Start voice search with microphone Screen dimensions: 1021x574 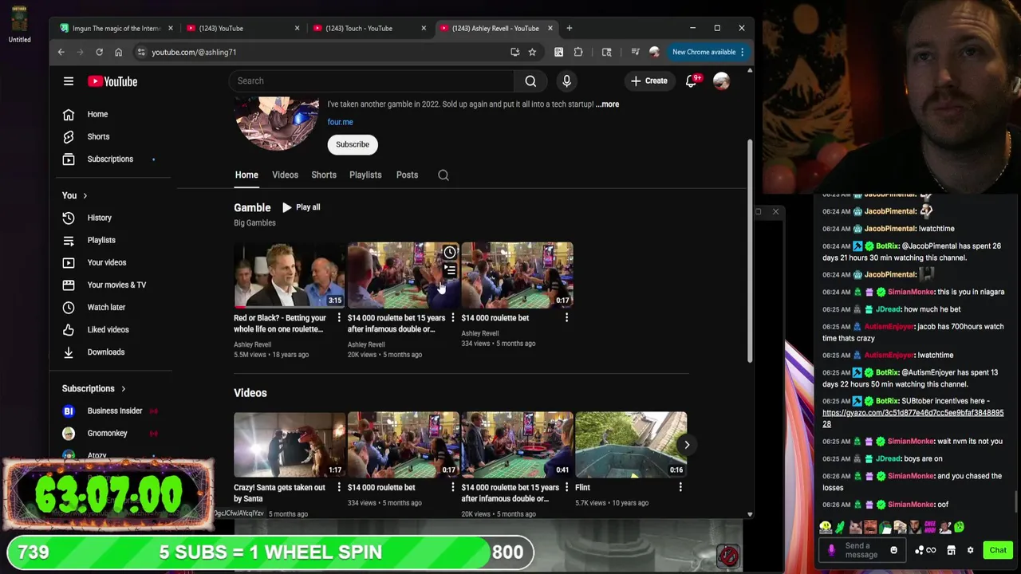tap(566, 81)
